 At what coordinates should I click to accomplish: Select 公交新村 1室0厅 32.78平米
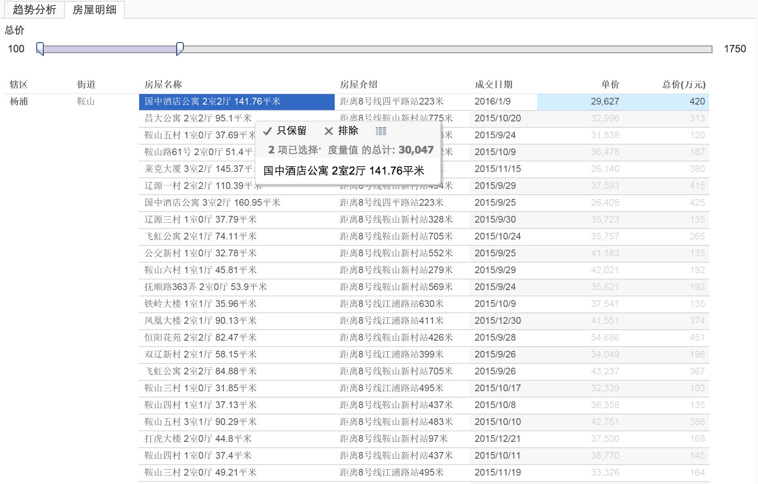(x=201, y=253)
